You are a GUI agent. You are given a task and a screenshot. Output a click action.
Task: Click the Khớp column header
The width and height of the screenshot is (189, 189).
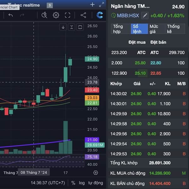tap(116, 84)
